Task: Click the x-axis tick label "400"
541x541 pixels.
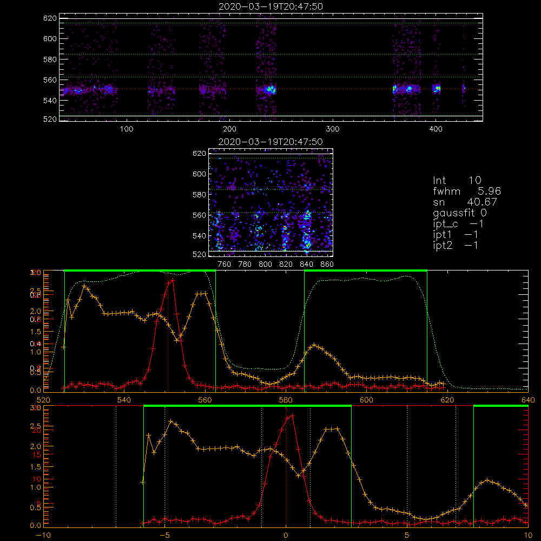Action: (436, 129)
